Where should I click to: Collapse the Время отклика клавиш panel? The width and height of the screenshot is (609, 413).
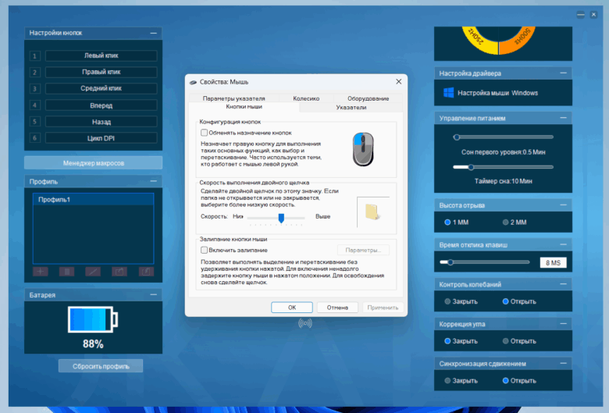point(564,244)
